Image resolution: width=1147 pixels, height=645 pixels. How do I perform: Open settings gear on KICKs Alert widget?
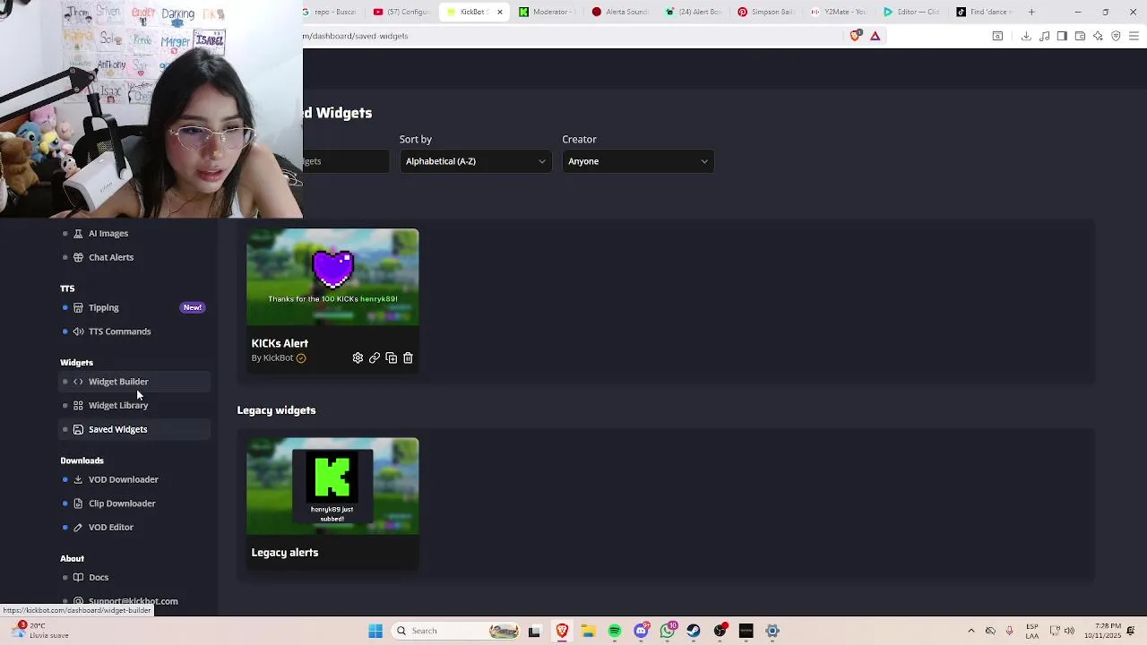pos(358,358)
